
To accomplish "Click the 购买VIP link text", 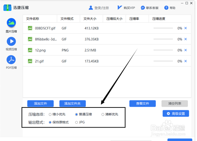I will click(x=129, y=8).
